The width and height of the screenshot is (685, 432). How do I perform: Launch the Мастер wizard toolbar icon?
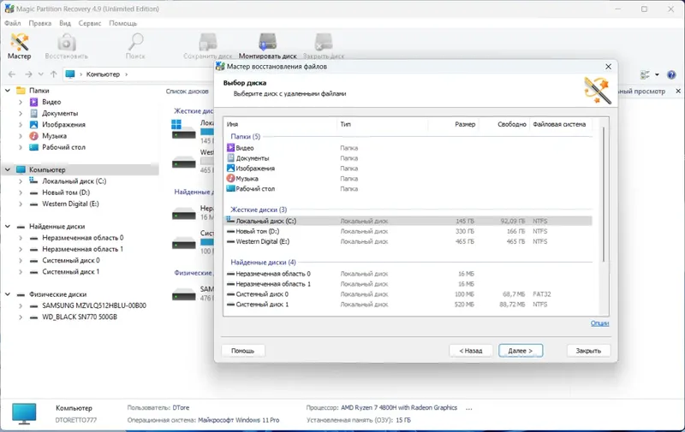[19, 46]
